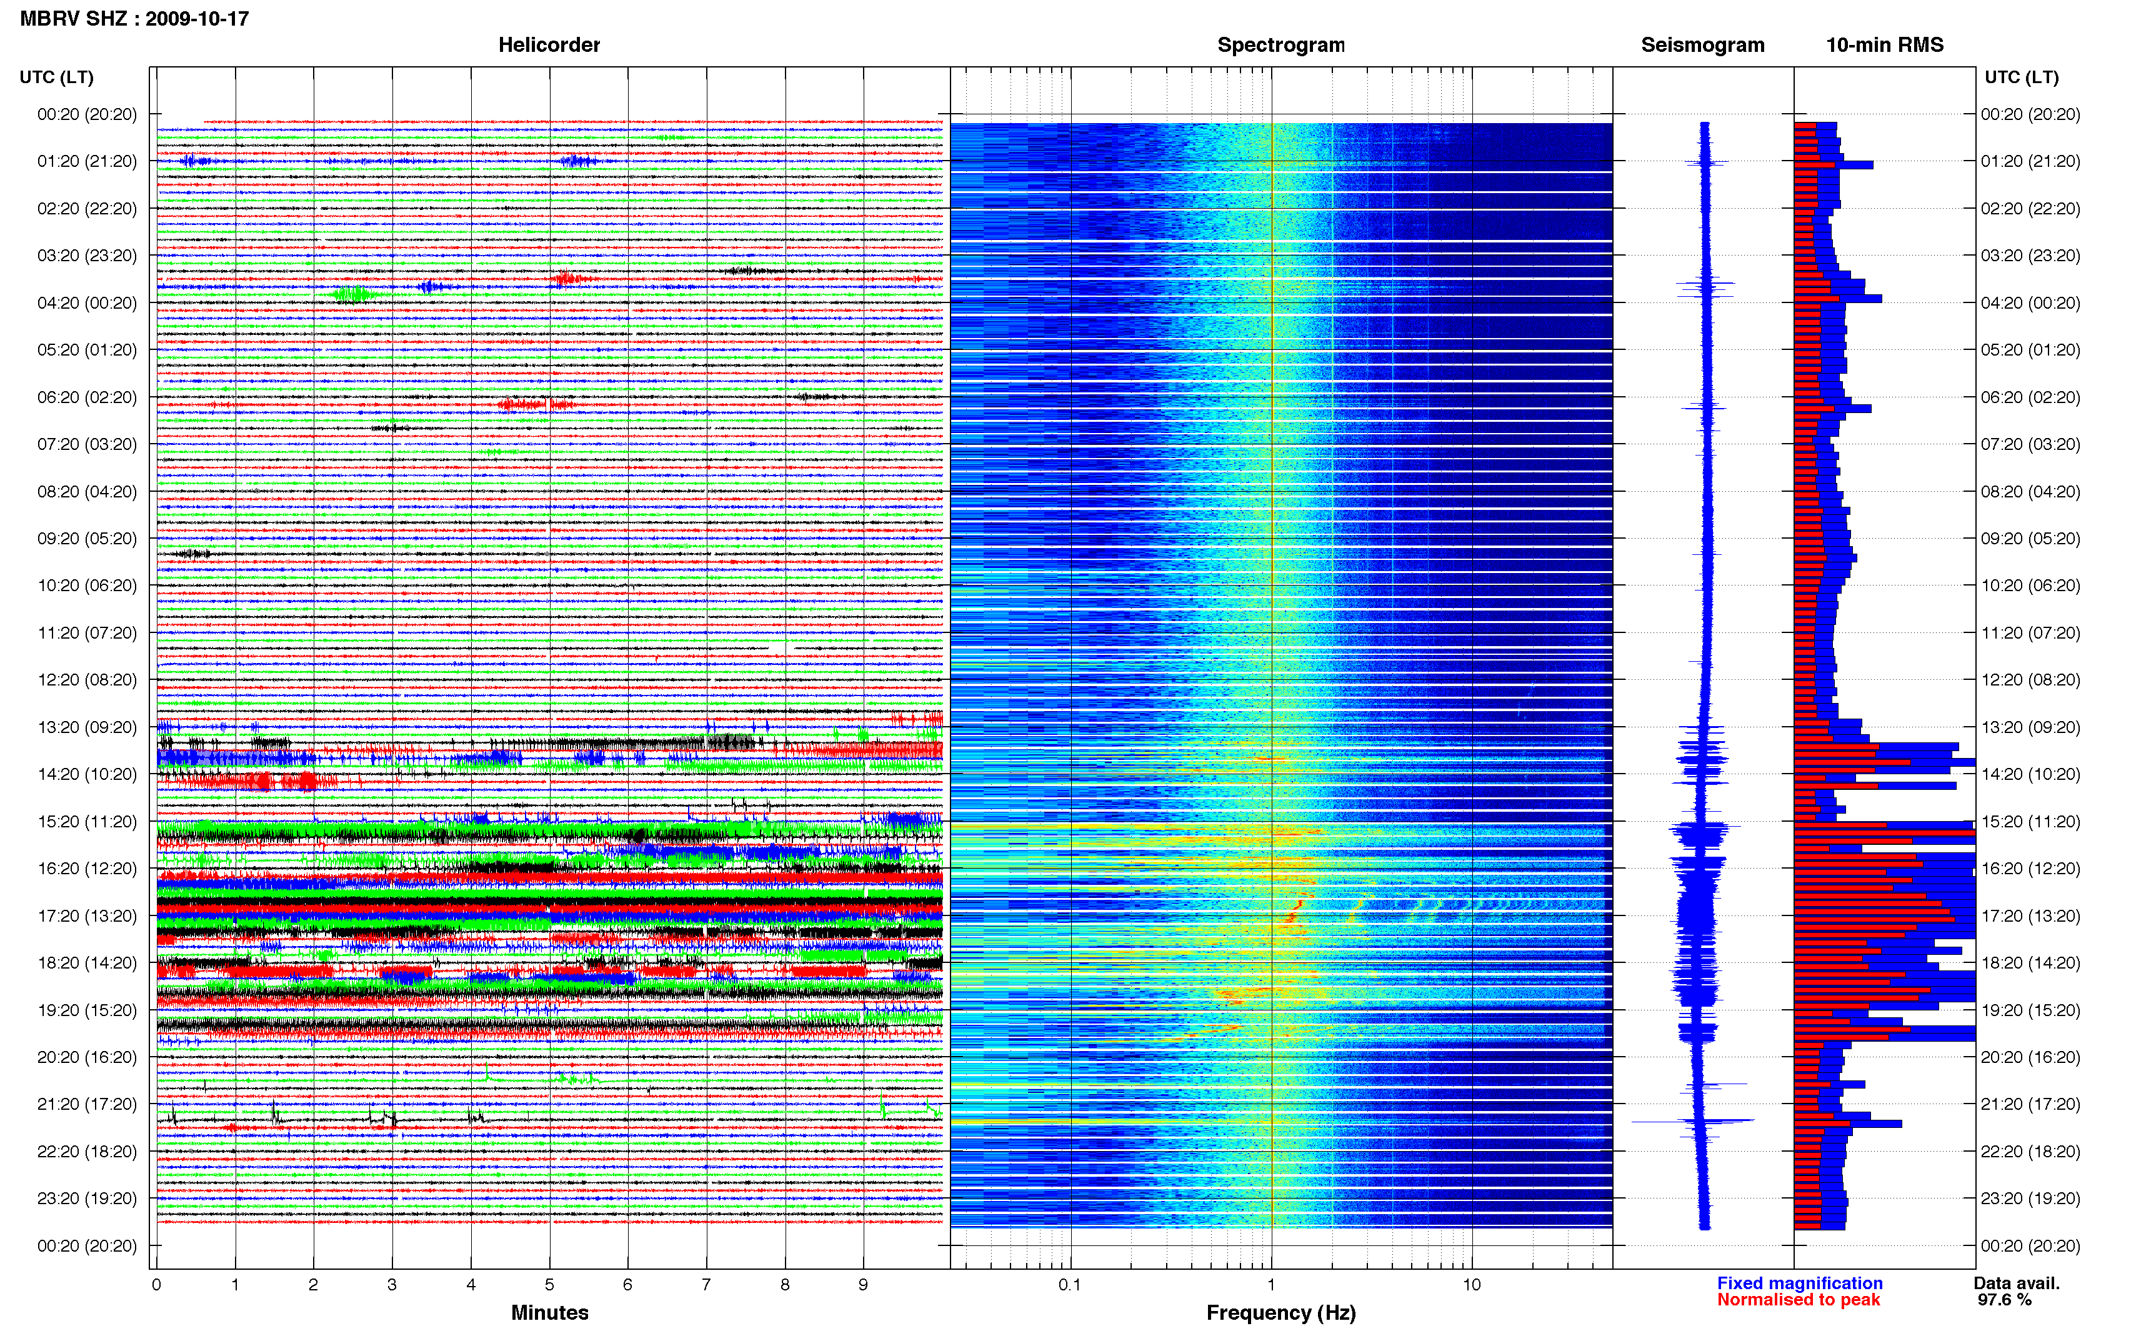Select the Helicorder panel heading
2136x1336 pixels.
click(x=549, y=45)
